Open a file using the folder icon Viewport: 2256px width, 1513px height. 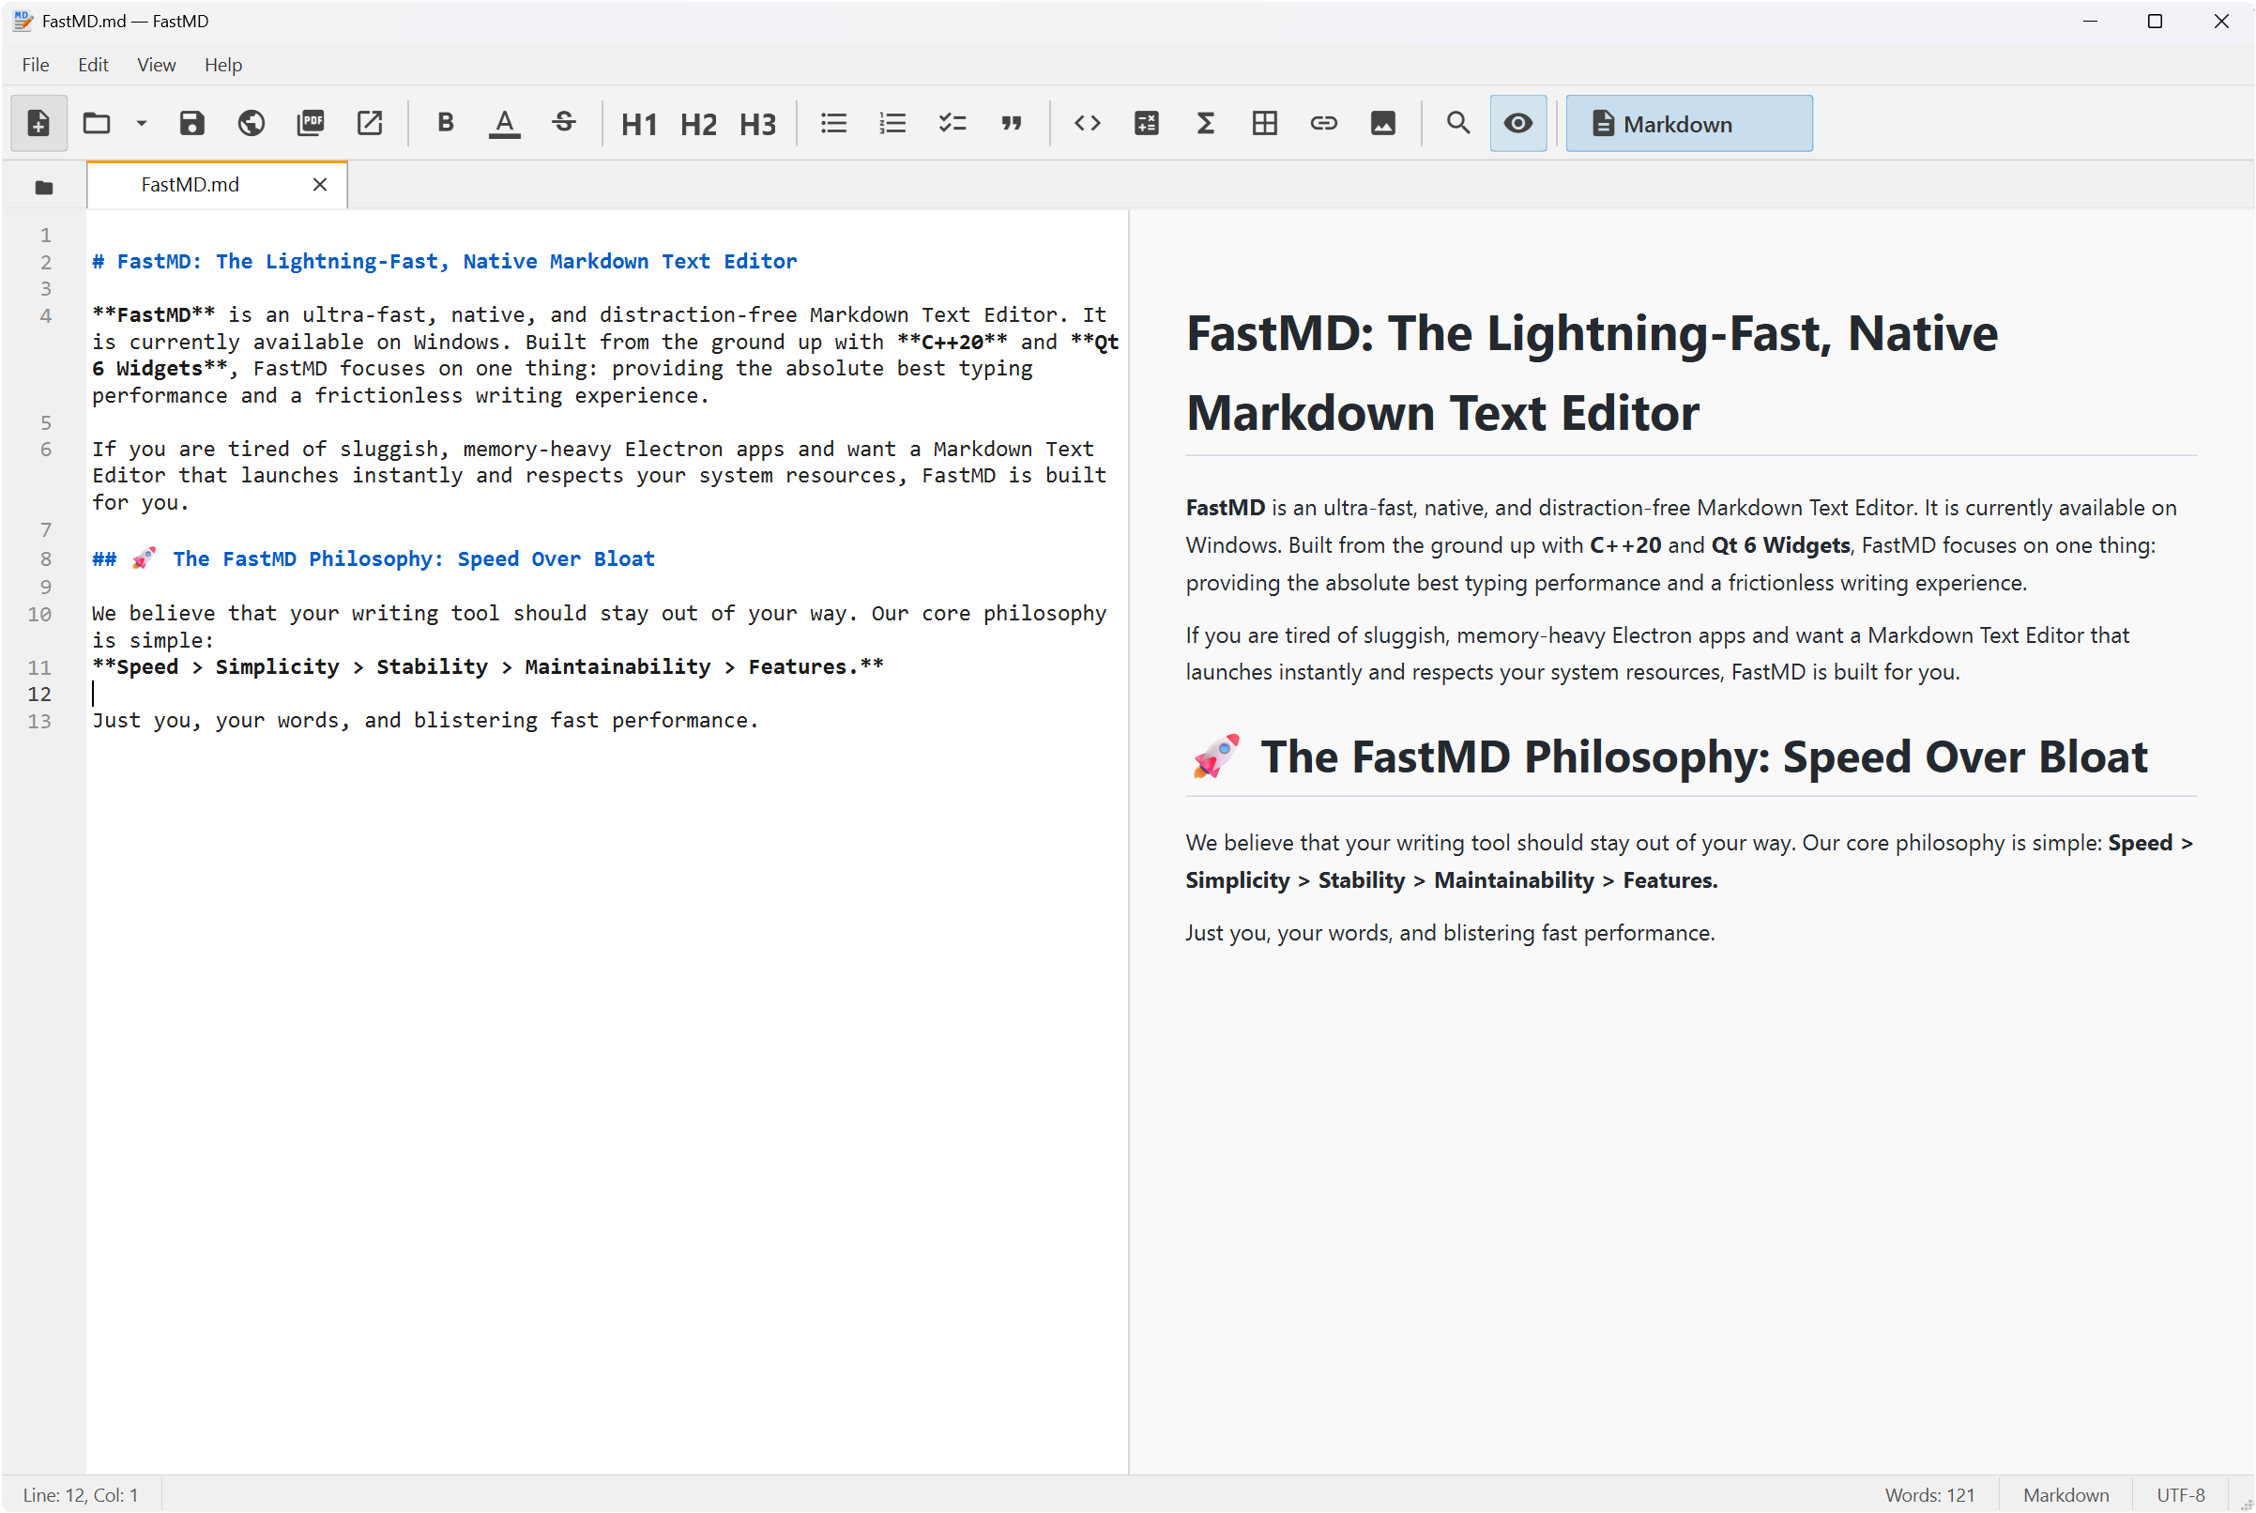[97, 124]
